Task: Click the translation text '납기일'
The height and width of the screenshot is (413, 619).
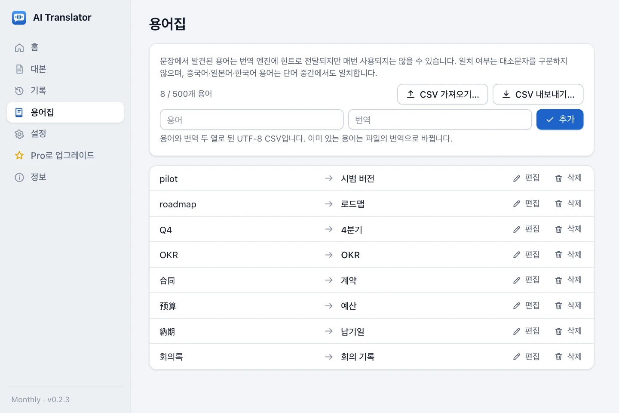Action: pos(352,332)
